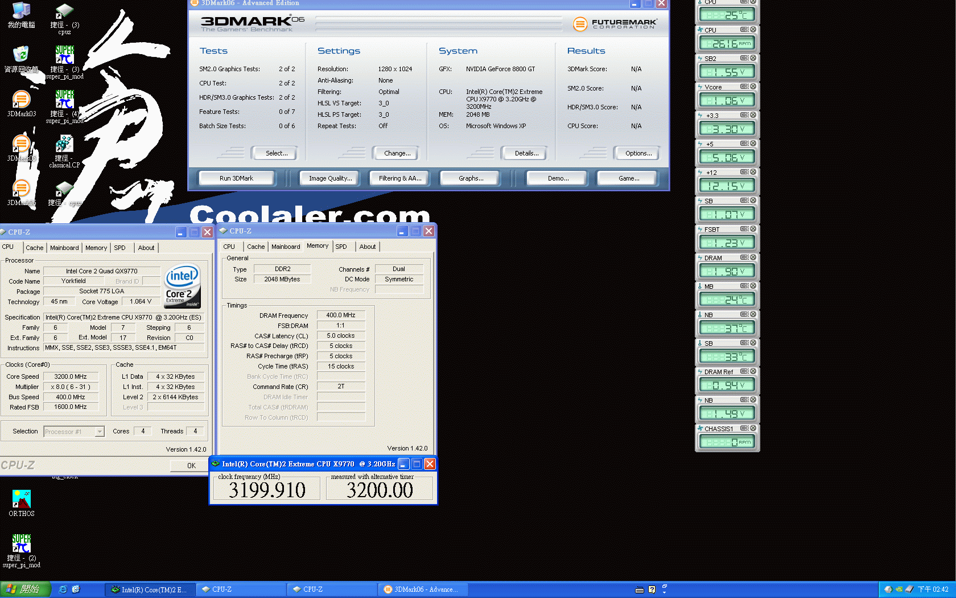Open the Windows Start button

click(x=26, y=589)
